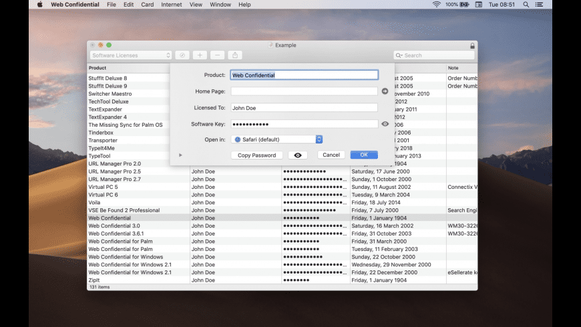Expand the disclosure triangle in dialog

point(180,155)
